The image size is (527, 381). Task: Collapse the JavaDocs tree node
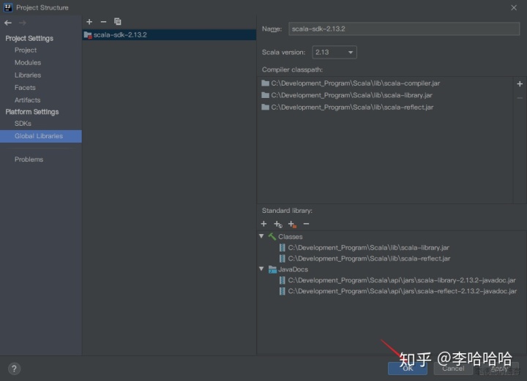tap(261, 269)
